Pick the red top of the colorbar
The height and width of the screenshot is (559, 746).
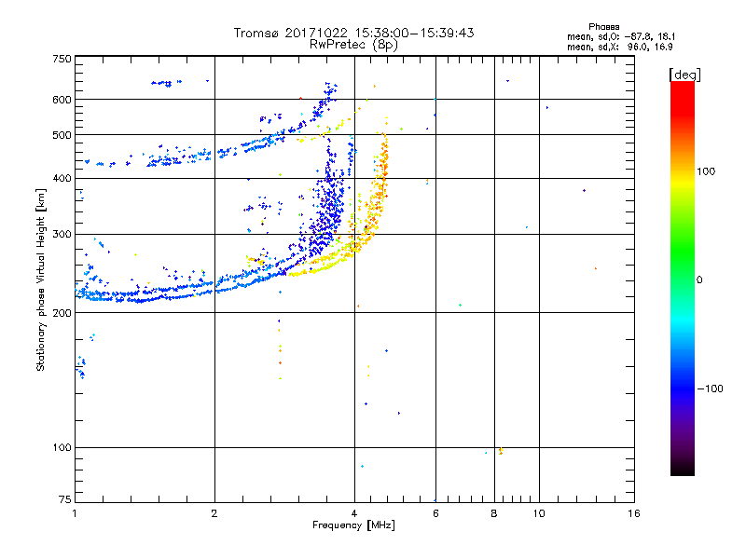(682, 86)
